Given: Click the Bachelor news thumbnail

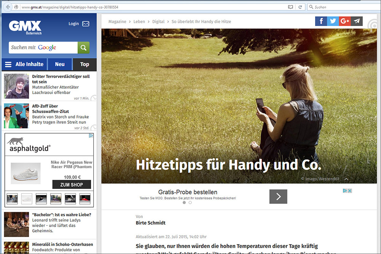Looking at the screenshot, I should (x=16, y=224).
